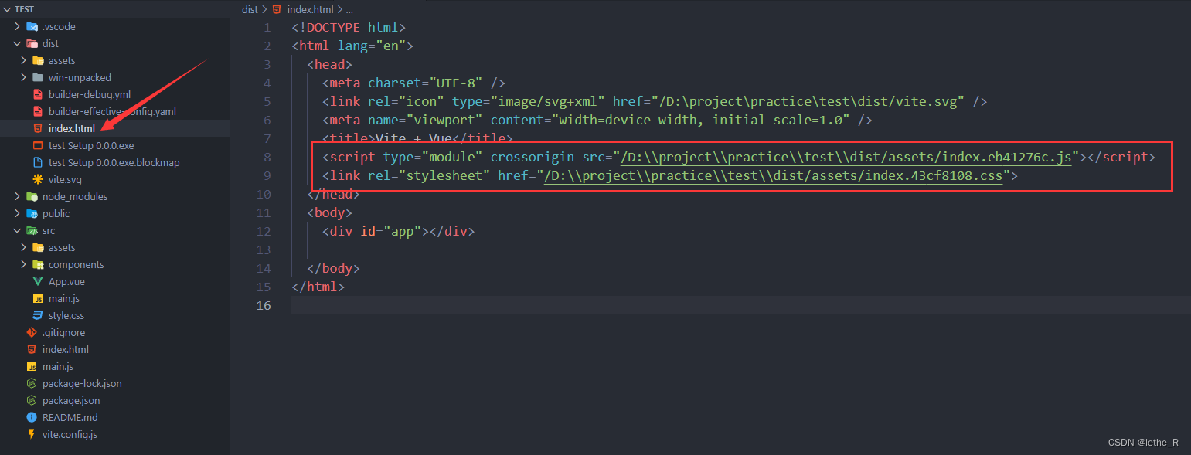
Task: Click the index.html breadcrumb segment
Action: pos(310,9)
